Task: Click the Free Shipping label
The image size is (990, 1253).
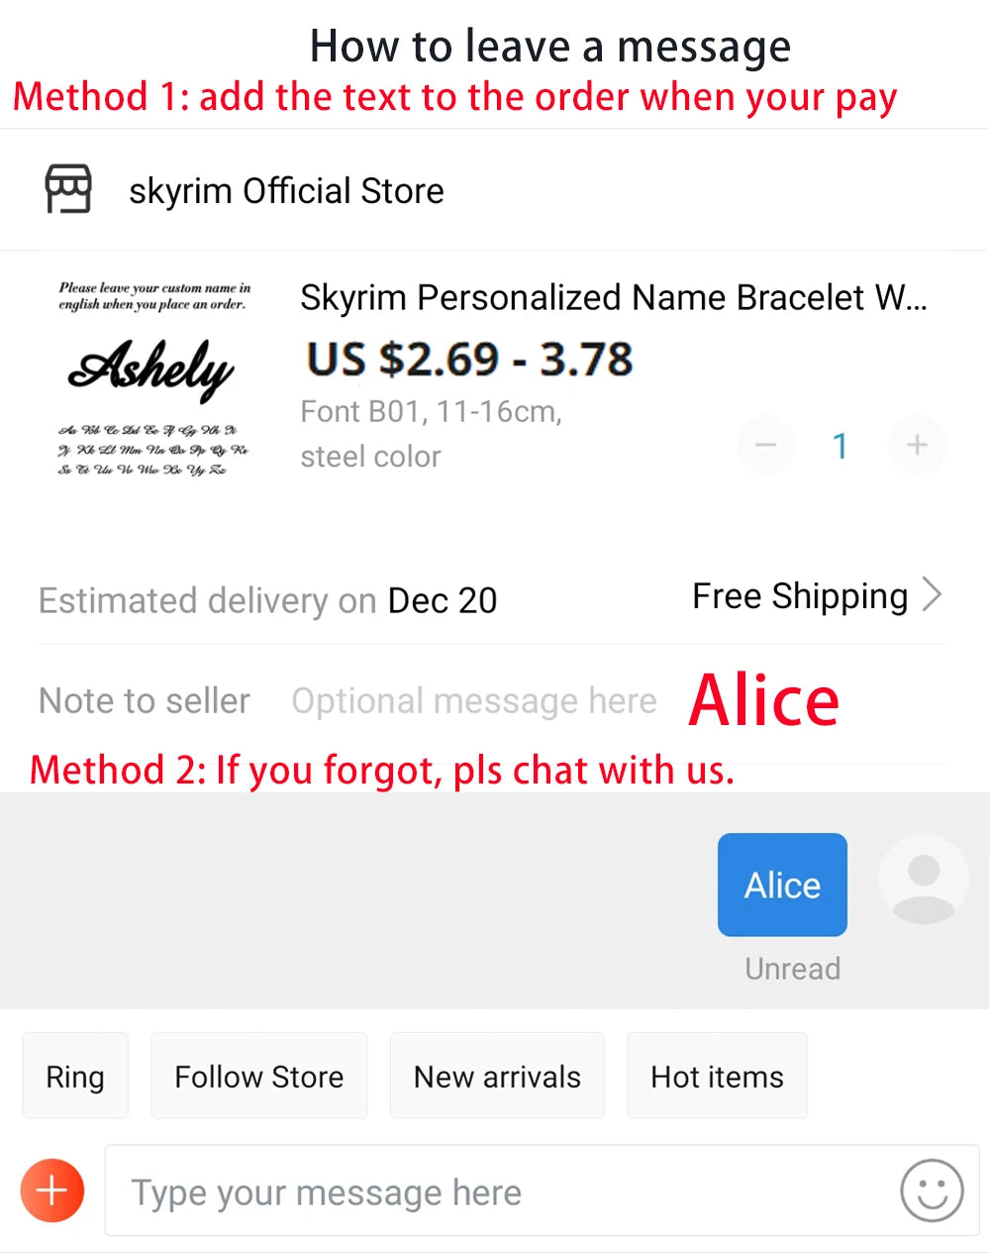Action: (799, 596)
